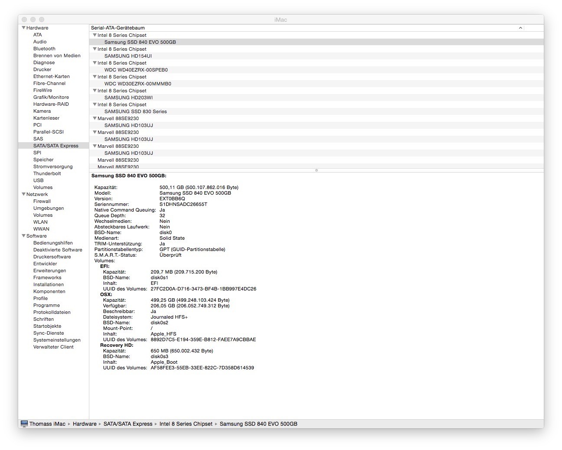Show Grafik/Monitore information

click(x=51, y=97)
